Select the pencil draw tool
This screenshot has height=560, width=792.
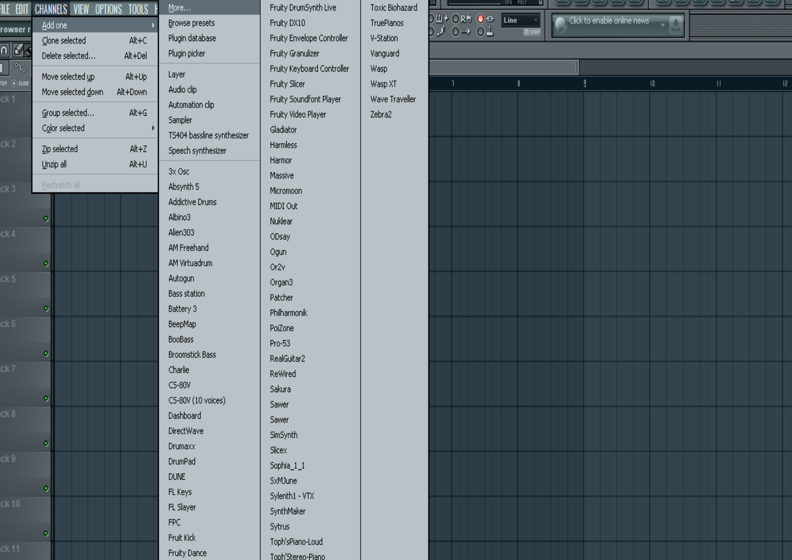click(x=18, y=50)
